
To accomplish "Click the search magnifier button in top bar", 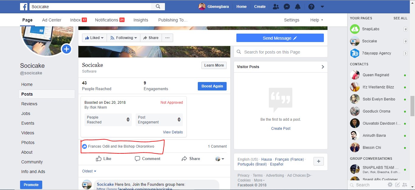I will click(158, 7).
